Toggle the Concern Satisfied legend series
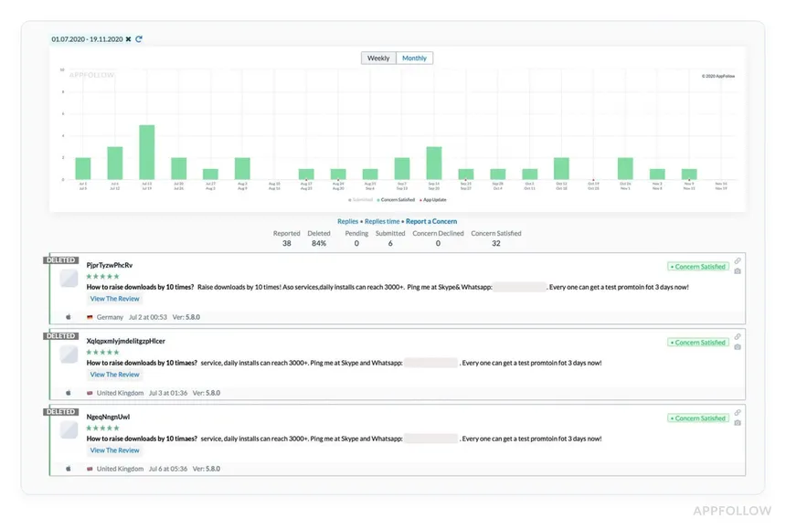This screenshot has height=529, width=786. coord(398,199)
